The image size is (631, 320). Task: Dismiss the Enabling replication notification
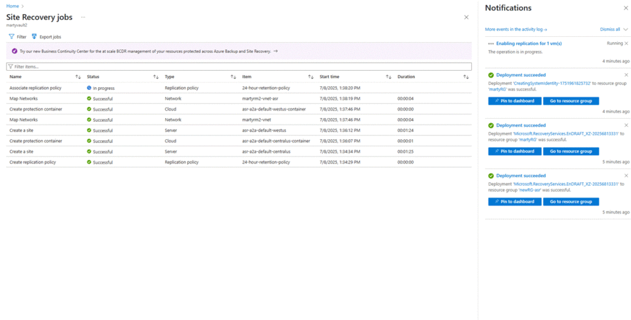[x=626, y=43]
